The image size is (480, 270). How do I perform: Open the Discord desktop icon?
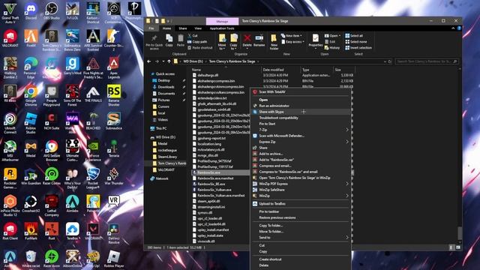(31, 12)
